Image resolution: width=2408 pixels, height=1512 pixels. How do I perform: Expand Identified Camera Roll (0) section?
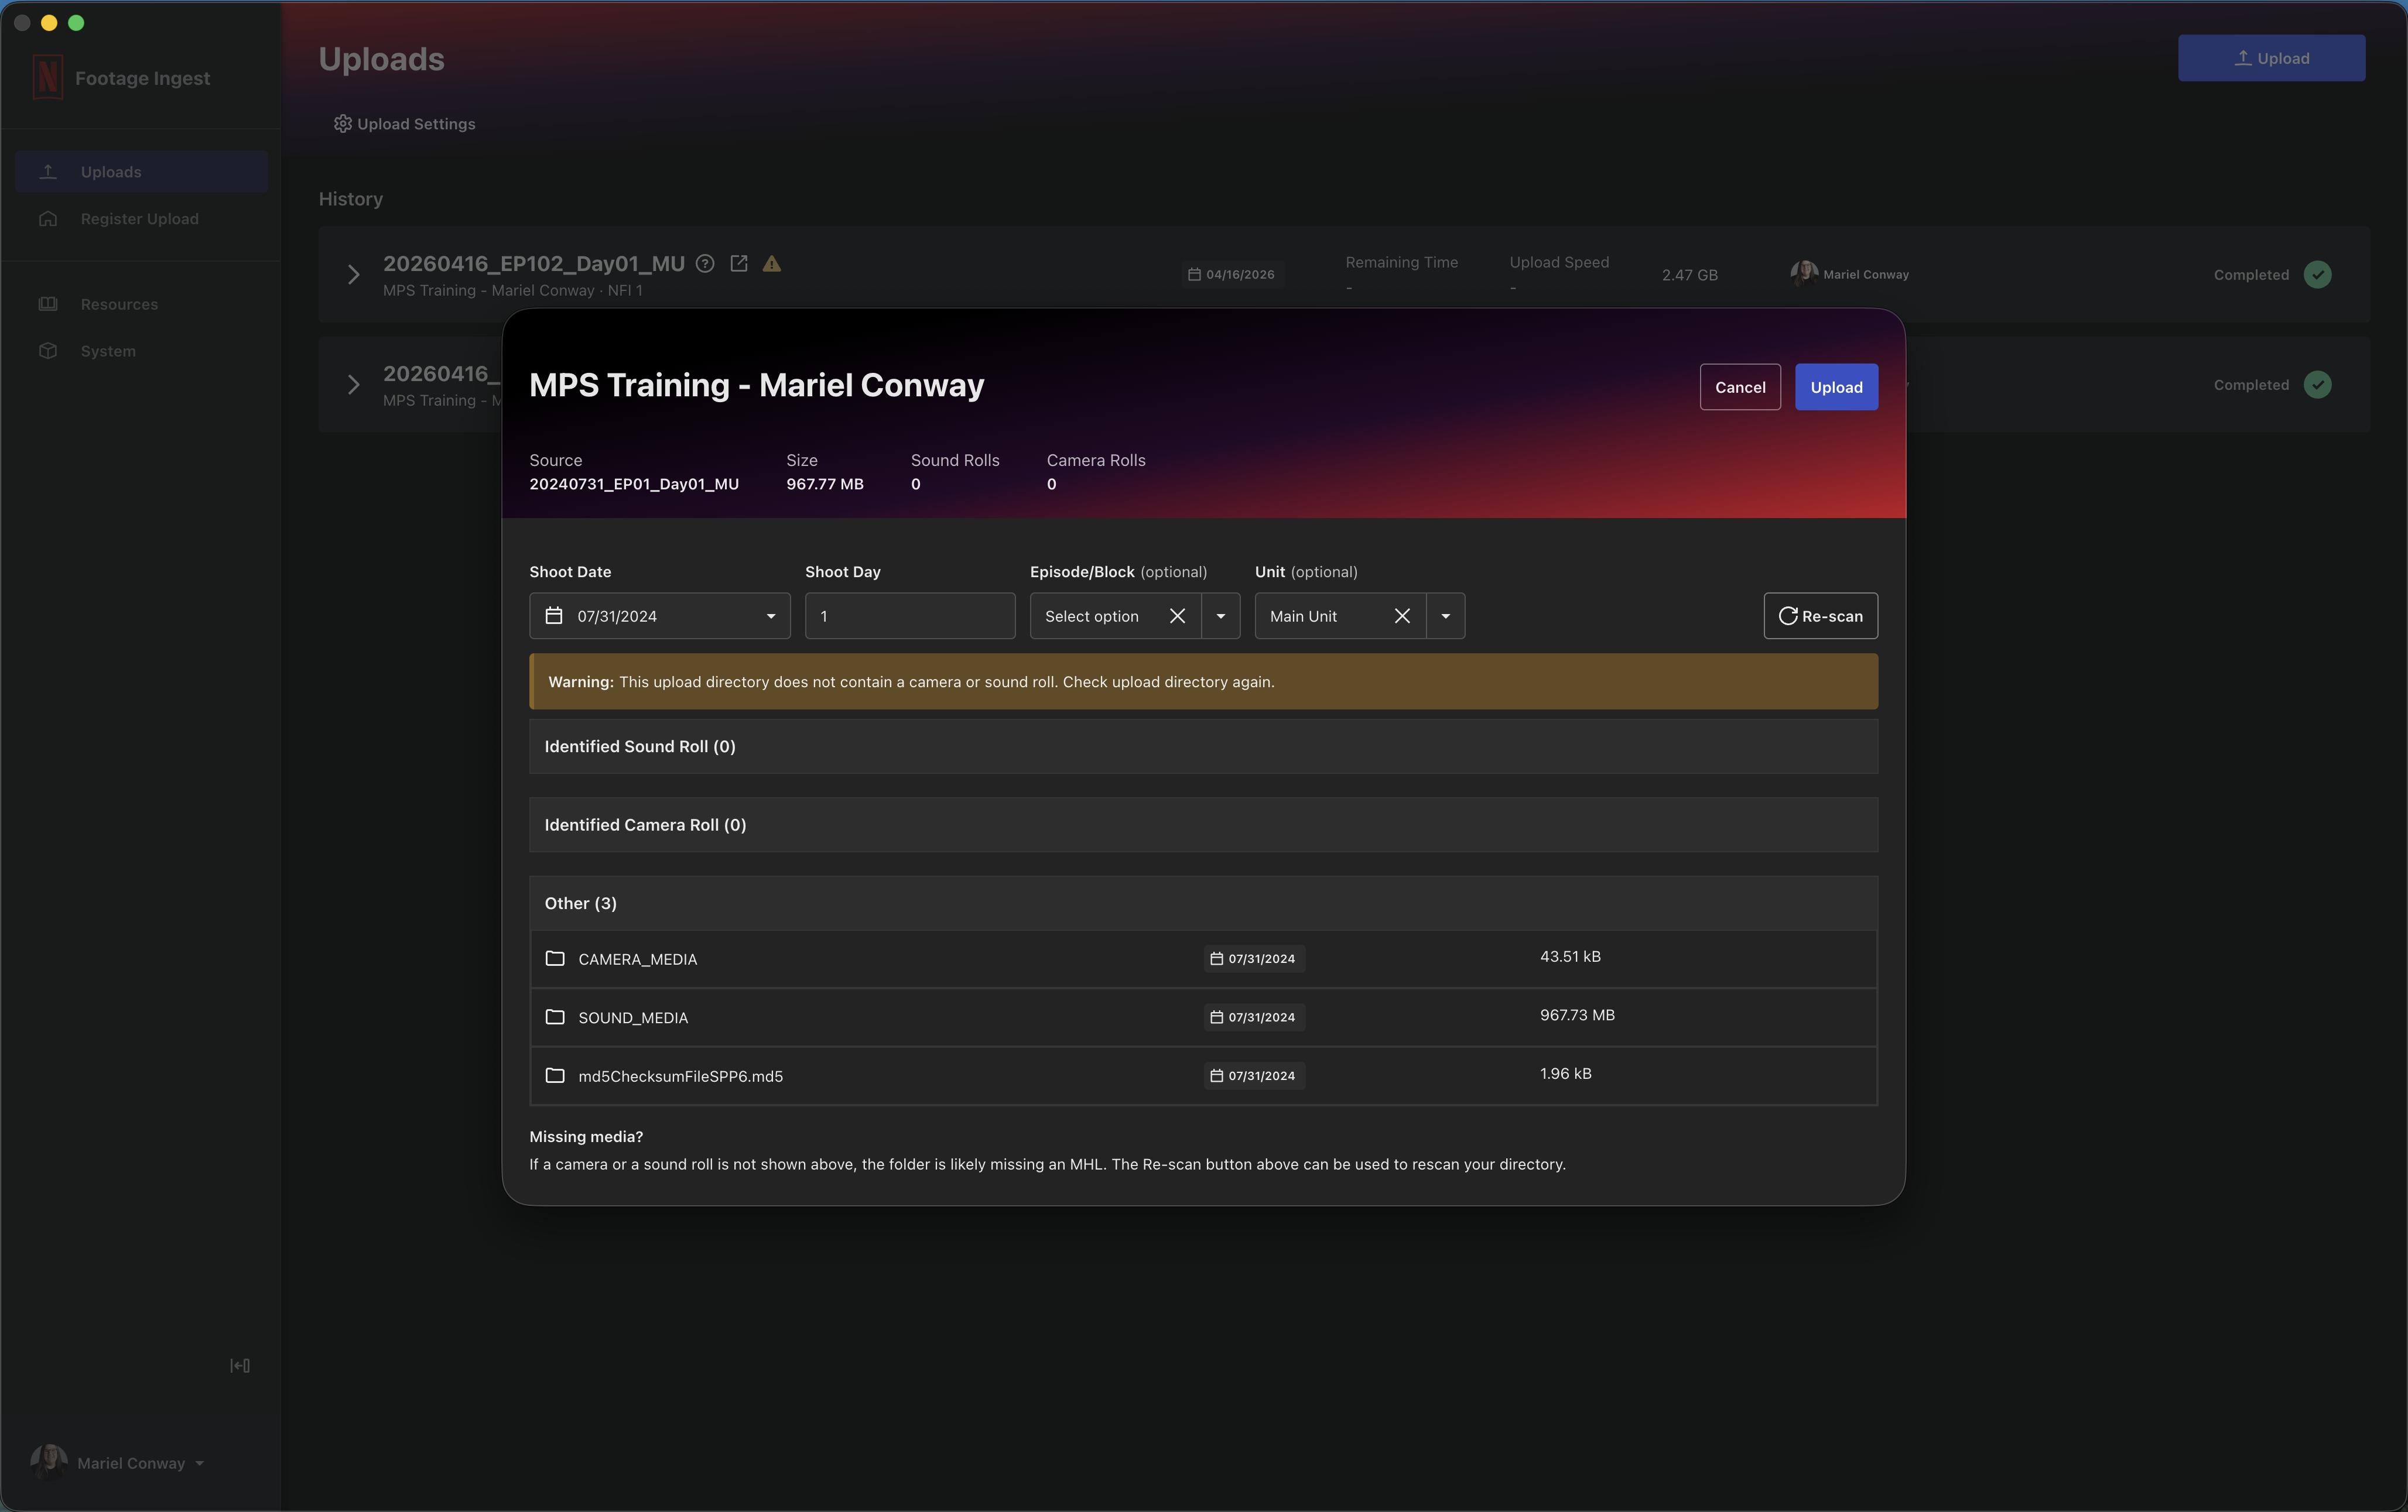(1203, 824)
